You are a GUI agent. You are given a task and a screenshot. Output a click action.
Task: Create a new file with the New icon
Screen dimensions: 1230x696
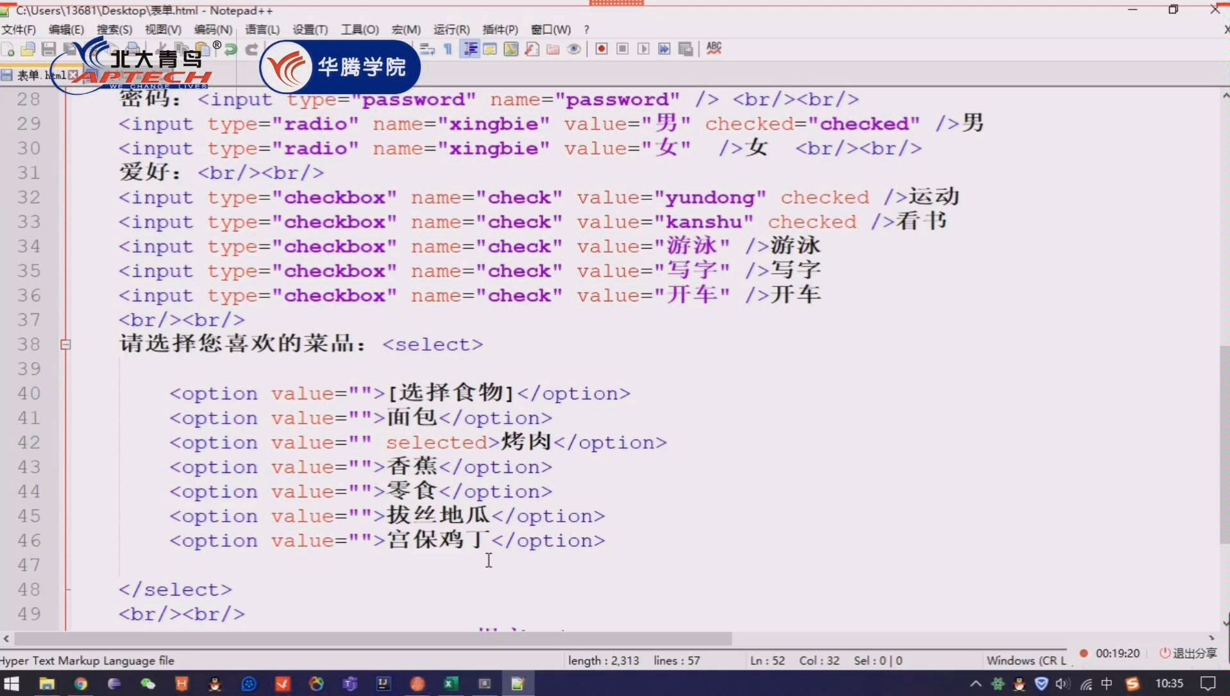8,49
